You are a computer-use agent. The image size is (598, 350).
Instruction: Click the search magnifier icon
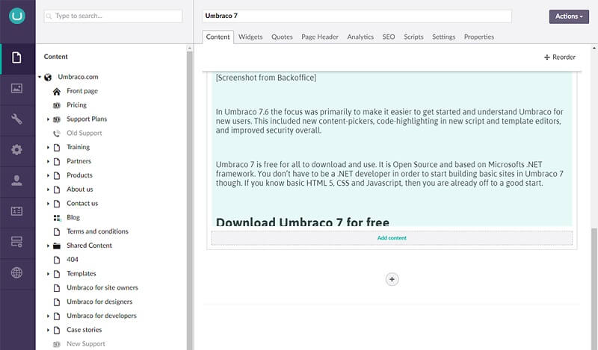(x=49, y=16)
